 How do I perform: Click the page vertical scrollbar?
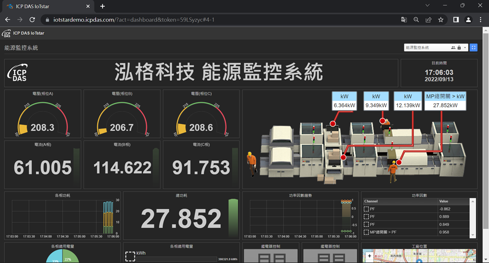[x=486, y=131]
